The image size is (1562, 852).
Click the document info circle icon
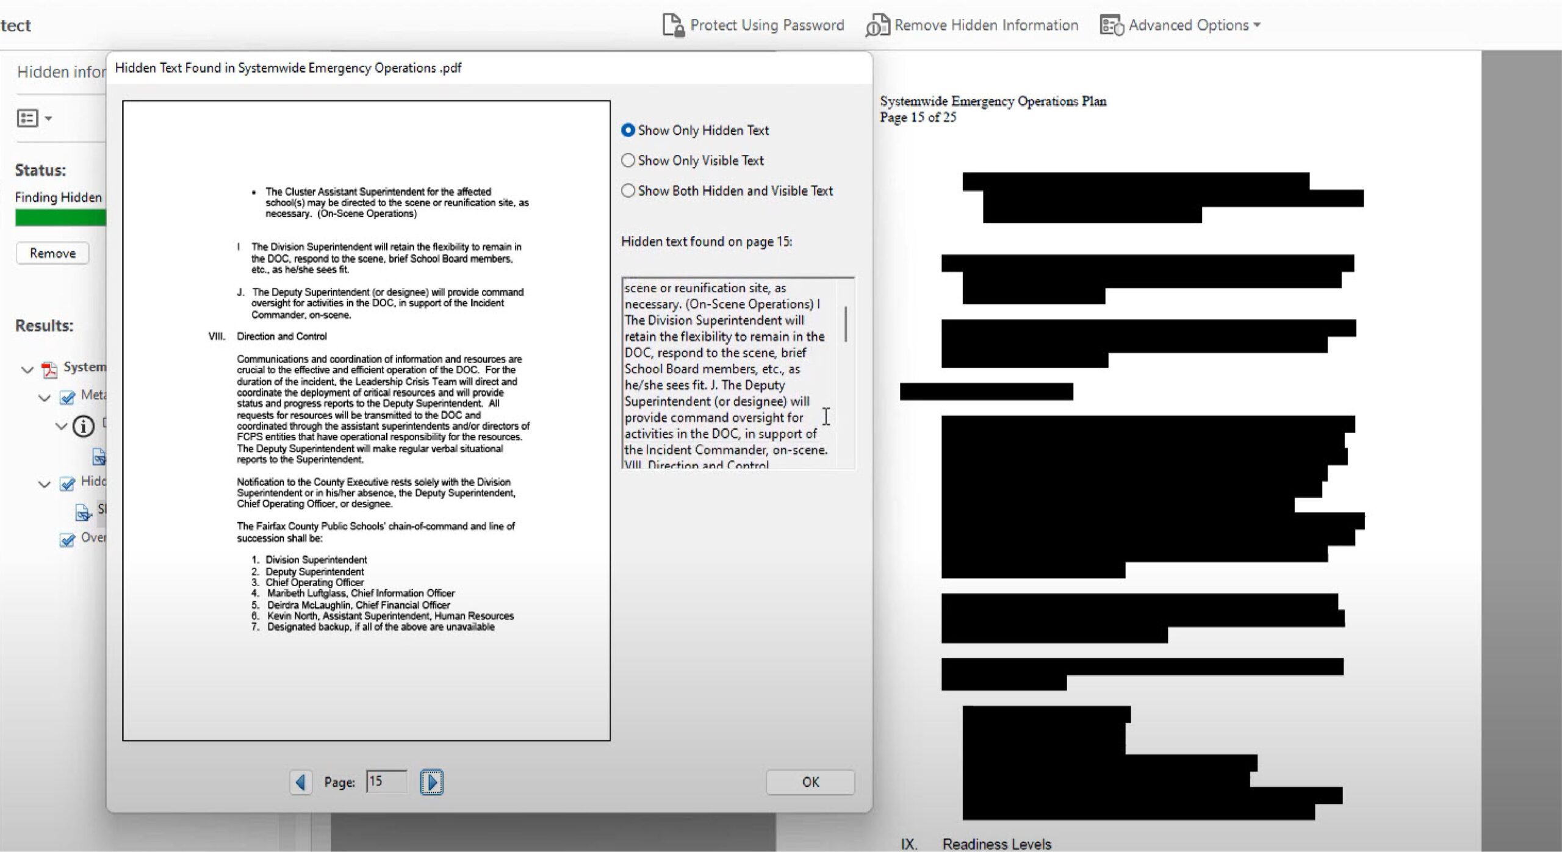click(84, 426)
